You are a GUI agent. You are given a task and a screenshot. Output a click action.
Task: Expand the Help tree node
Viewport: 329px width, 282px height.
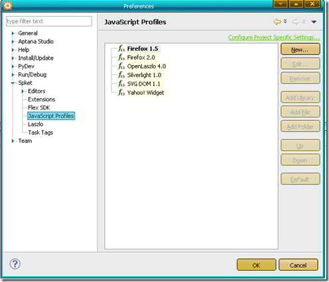click(x=13, y=50)
